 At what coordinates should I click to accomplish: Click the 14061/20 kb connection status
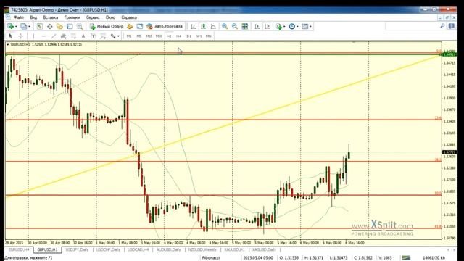pyautogui.click(x=434, y=258)
